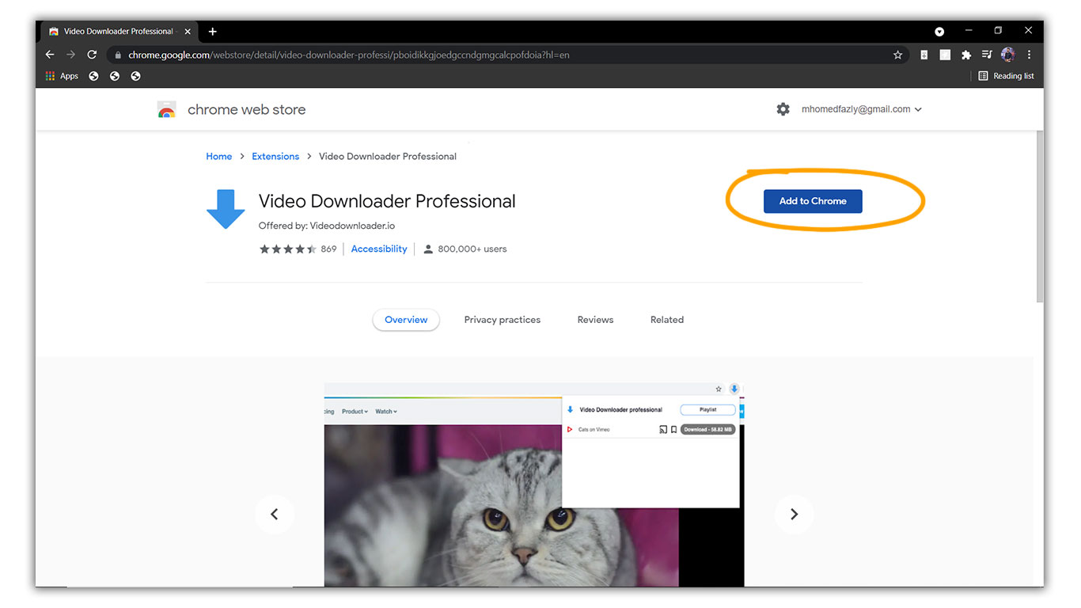The height and width of the screenshot is (608, 1081).
Task: Click the blue download arrow extension icon
Action: 226,209
